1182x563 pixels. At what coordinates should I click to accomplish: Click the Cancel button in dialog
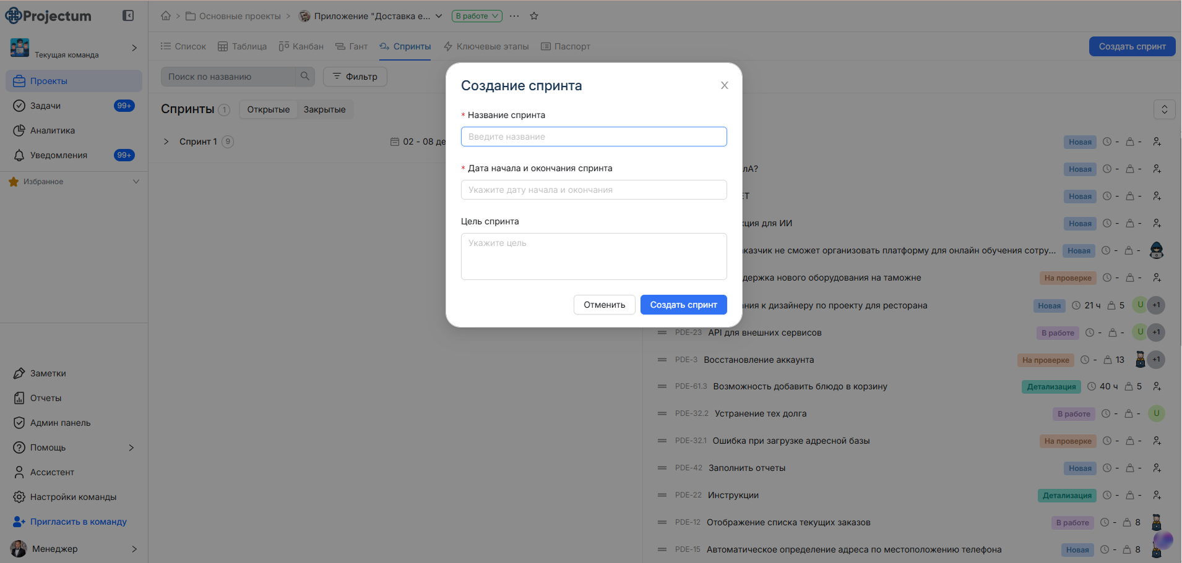[x=604, y=305]
